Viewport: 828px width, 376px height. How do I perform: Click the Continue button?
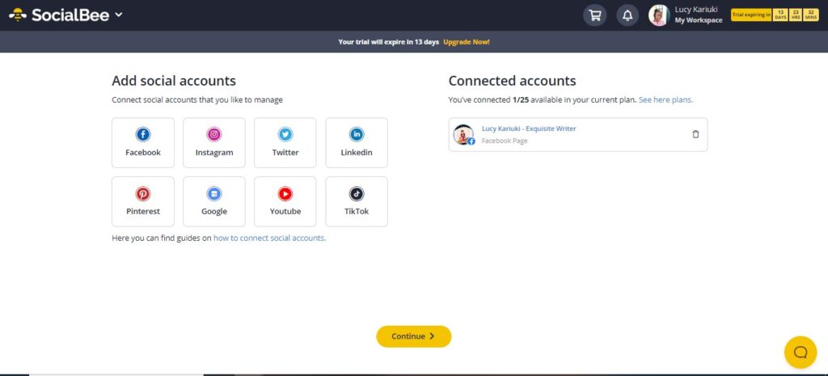tap(413, 336)
